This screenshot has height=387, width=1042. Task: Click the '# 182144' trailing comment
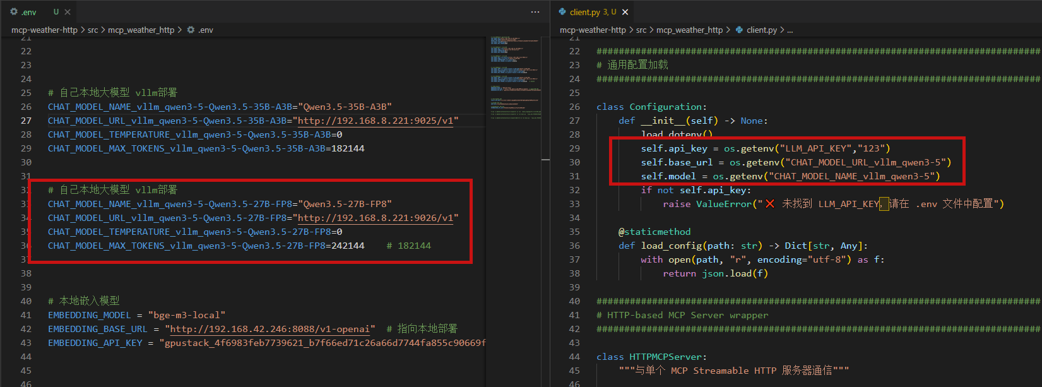(409, 246)
